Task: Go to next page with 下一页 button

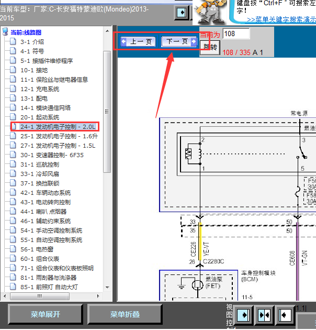Action: (x=179, y=41)
